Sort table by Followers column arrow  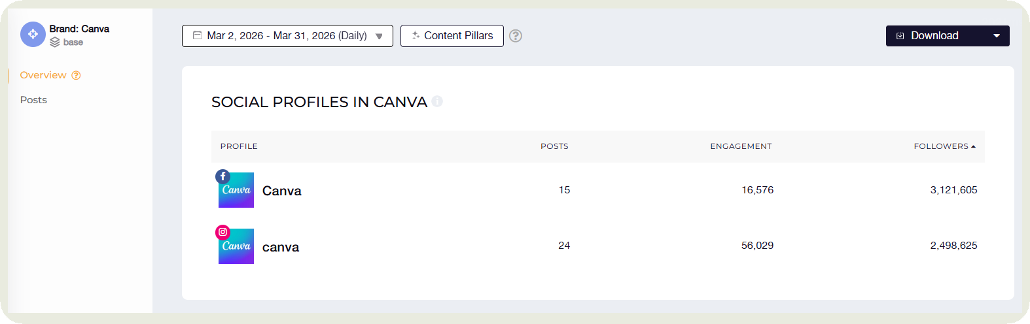974,146
